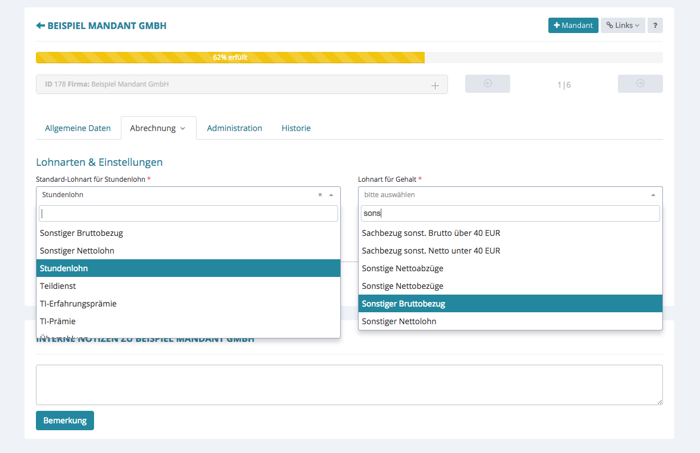Click the 62% erfüllt progress bar
Image resolution: width=700 pixels, height=453 pixels.
point(230,58)
